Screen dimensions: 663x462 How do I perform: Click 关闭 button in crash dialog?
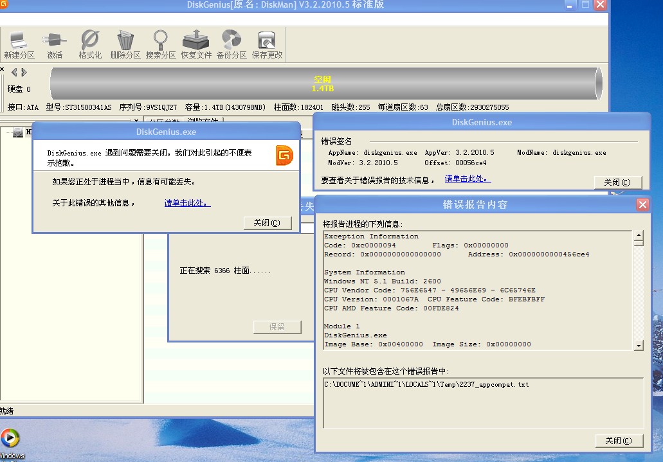click(x=268, y=223)
